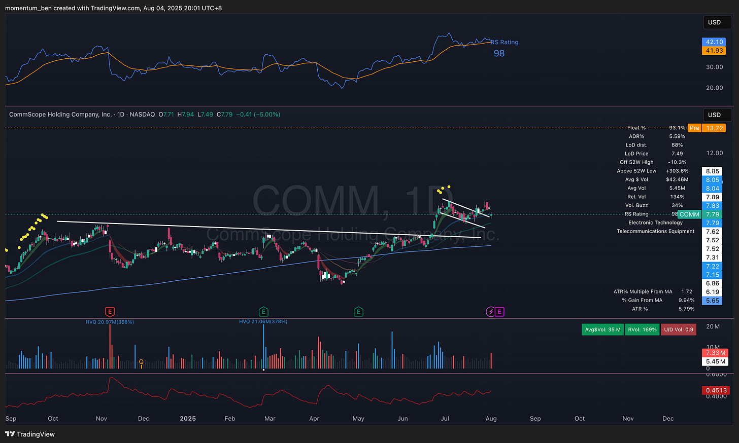Click the % Gain From MA 9.94% row
Screen dimensions: 739x443
(x=658, y=300)
